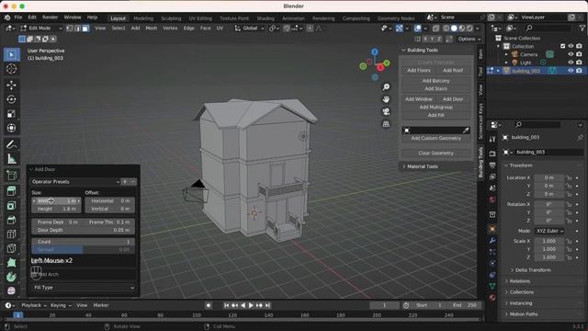Screen dimensions: 588x331
Task: Click the Add Custom Geometry button
Action: point(435,138)
